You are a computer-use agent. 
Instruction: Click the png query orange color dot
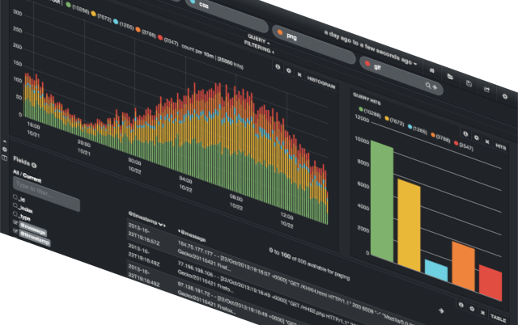(280, 32)
